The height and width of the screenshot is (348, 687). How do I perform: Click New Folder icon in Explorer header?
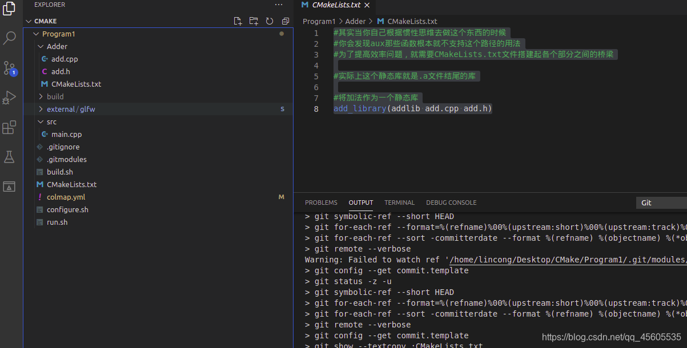pos(254,21)
